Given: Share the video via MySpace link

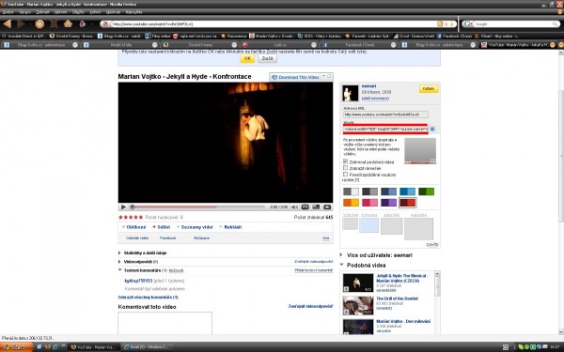Looking at the screenshot, I should [201, 238].
